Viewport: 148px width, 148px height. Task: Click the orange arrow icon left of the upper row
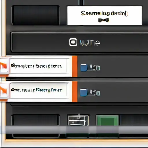coord(3,66)
